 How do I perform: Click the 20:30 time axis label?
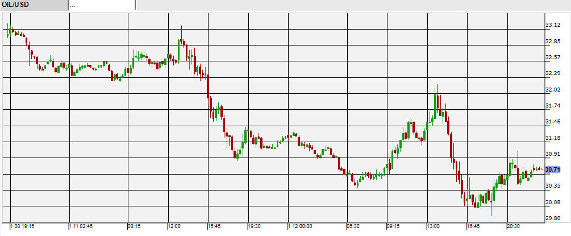[x=513, y=226]
